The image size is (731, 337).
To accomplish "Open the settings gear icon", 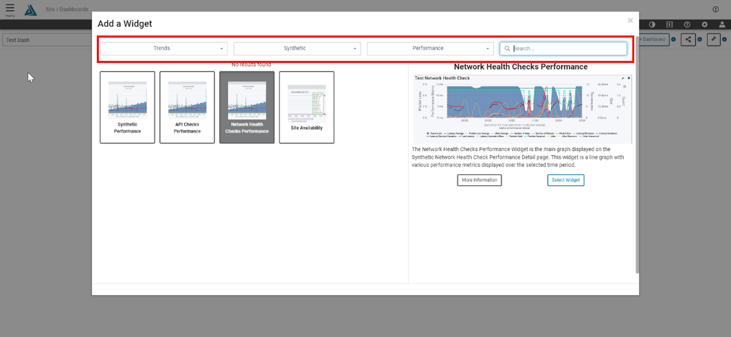I will (x=704, y=24).
